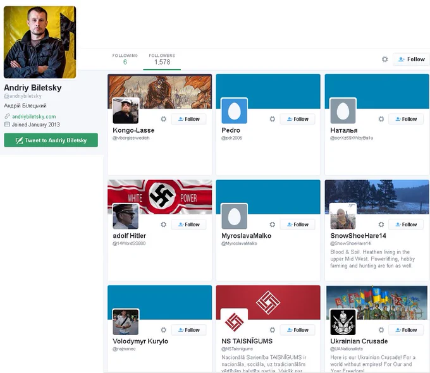
Task: Open the profile gear menu beside main Follow
Action: (384, 59)
